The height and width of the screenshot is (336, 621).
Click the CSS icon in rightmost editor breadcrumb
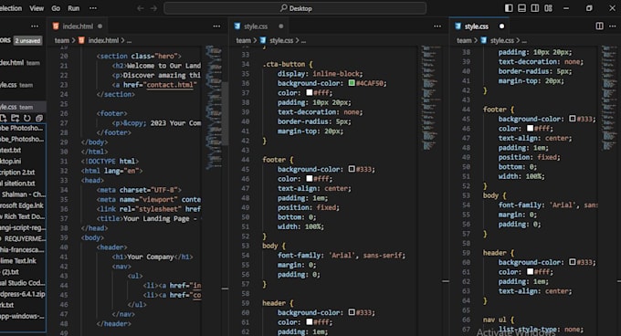484,40
